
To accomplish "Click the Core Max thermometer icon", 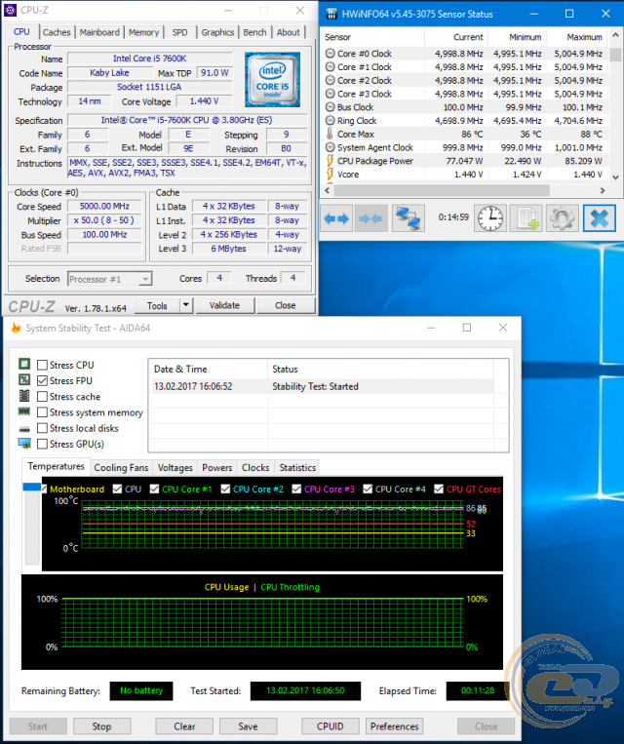I will 330,134.
